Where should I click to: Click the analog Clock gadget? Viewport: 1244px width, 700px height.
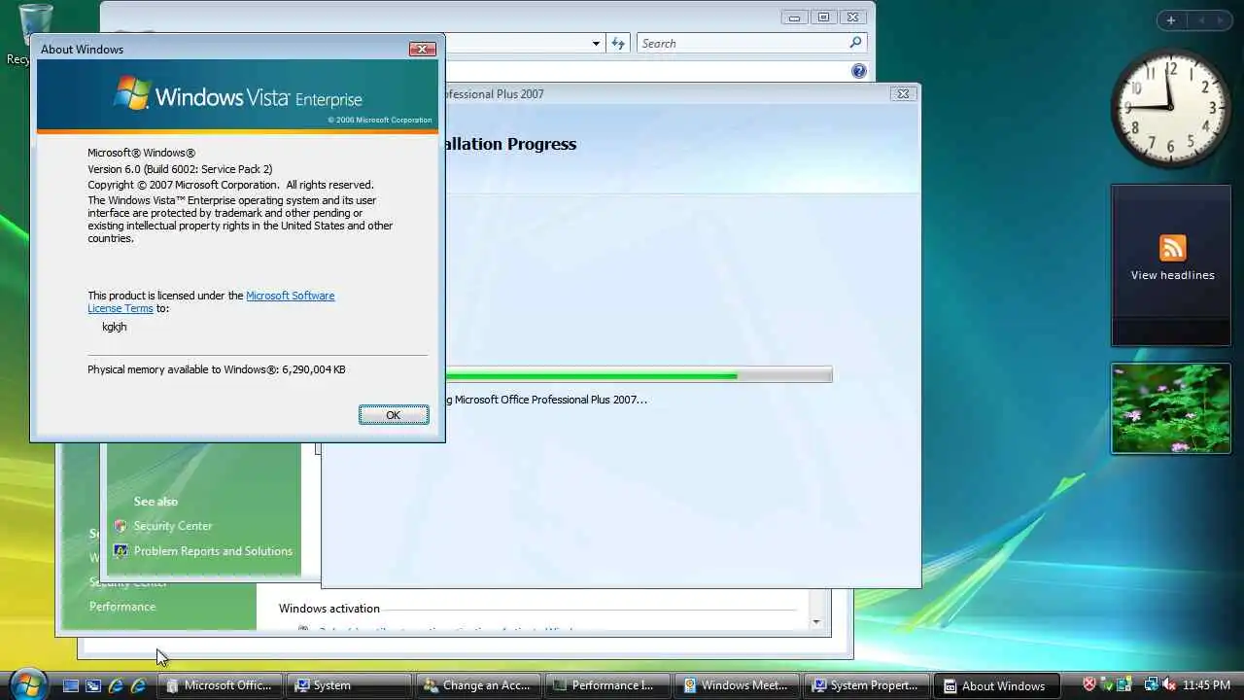pyautogui.click(x=1170, y=107)
